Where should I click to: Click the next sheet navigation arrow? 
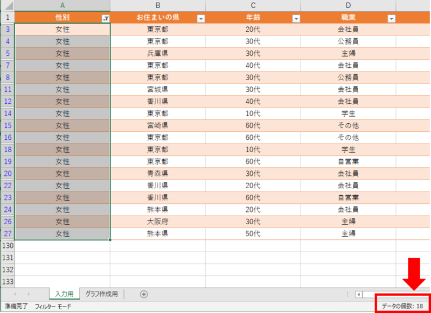click(x=29, y=294)
